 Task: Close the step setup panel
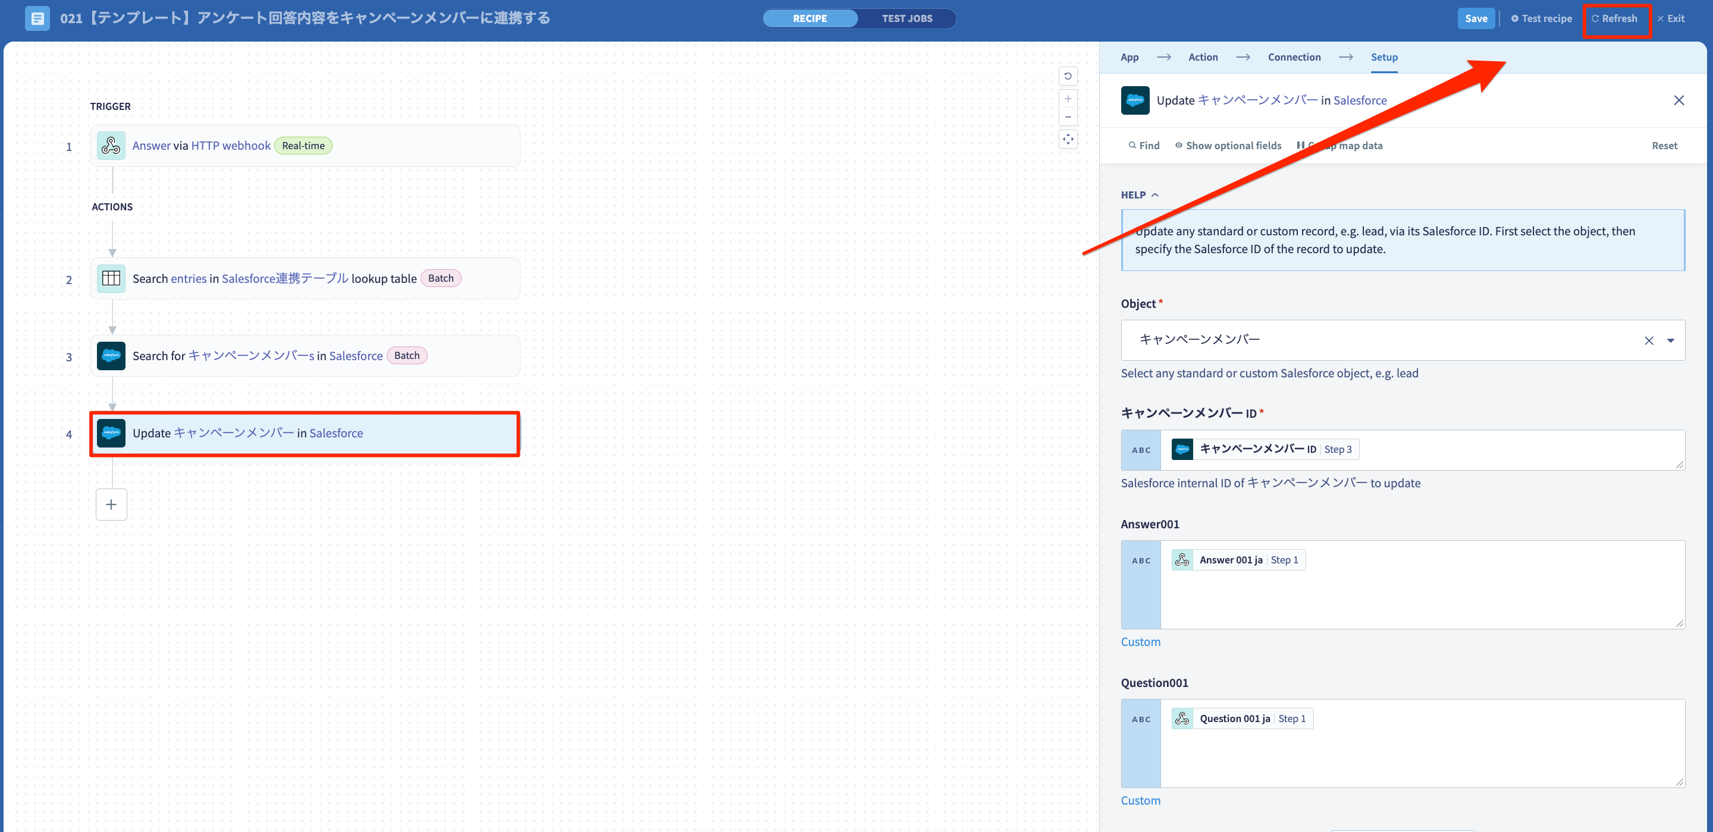tap(1679, 100)
